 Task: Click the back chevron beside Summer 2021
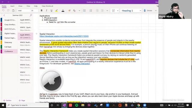tap(4, 15)
